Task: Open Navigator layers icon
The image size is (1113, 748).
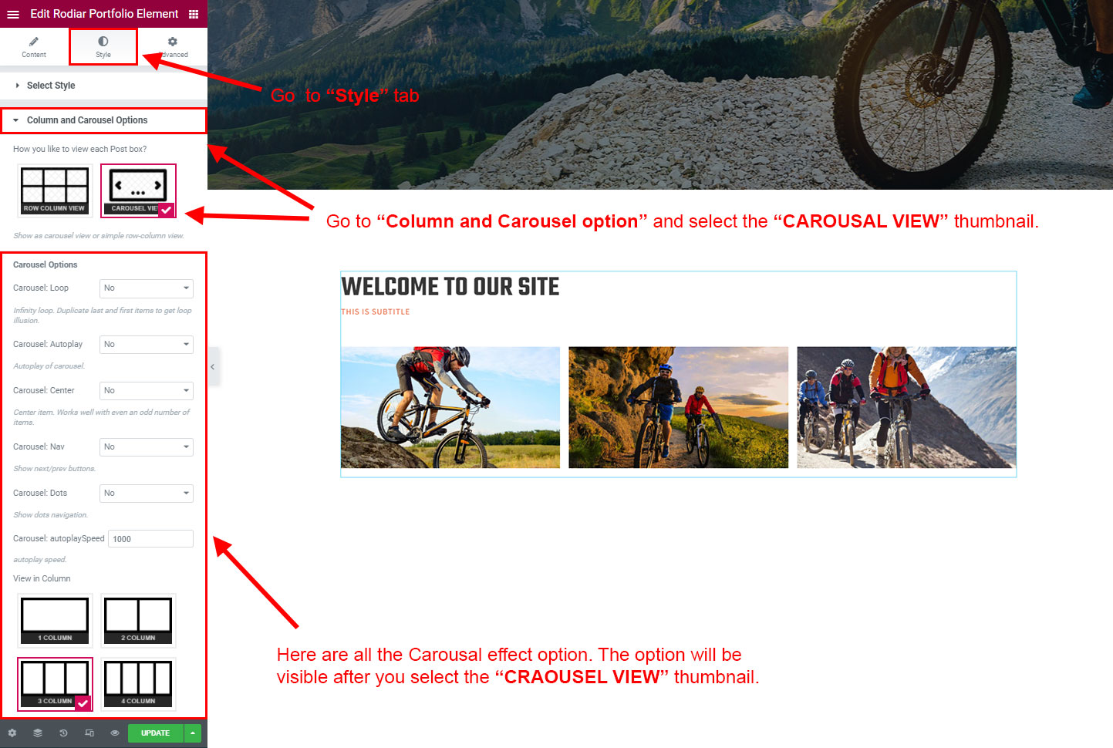Action: click(37, 733)
